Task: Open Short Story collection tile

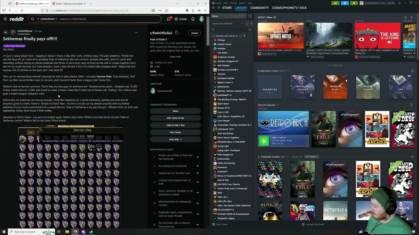Action: (368, 87)
